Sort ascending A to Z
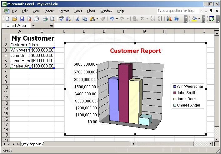 pyautogui.click(x=153, y=19)
